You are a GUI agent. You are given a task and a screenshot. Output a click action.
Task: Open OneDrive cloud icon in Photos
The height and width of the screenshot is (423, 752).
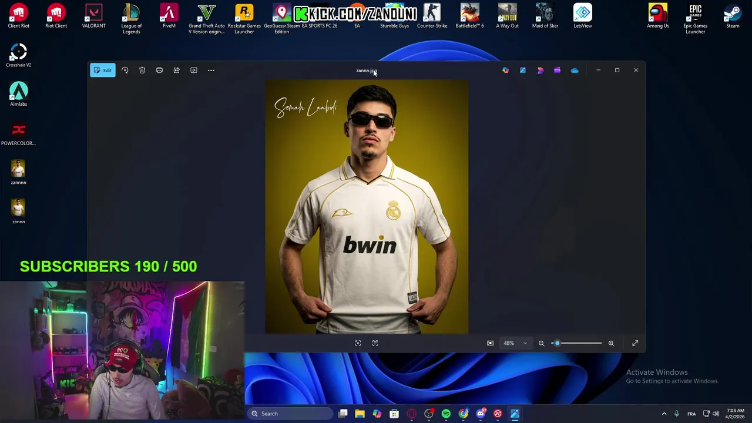(575, 70)
